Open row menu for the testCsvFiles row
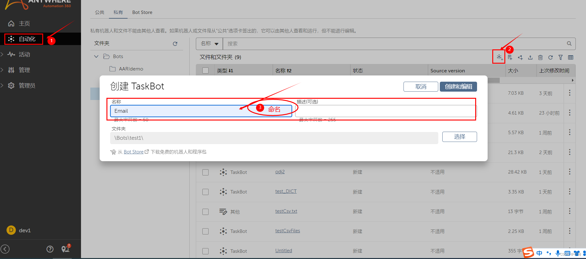Viewport: 586px width, 259px height. pyautogui.click(x=570, y=231)
